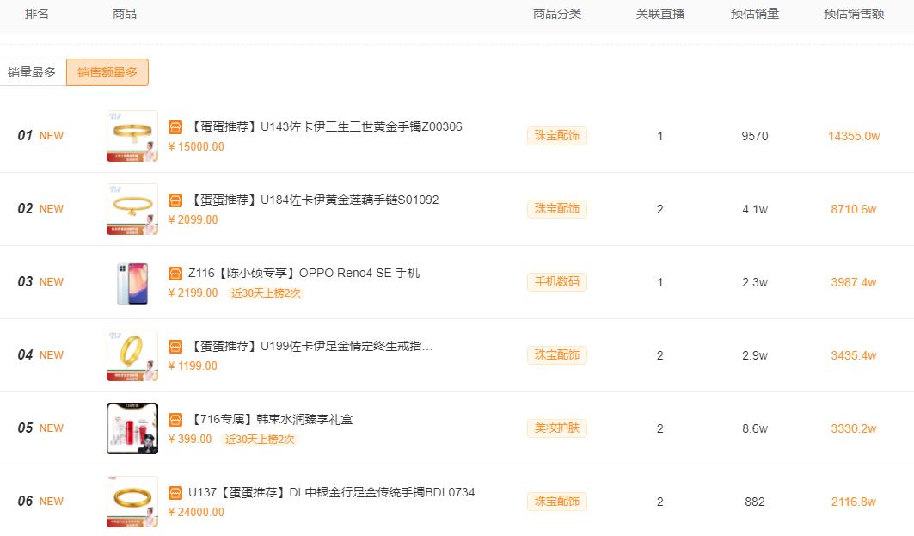Click the gold bracelet thumbnail on rank 01
The width and height of the screenshot is (914, 536).
[131, 136]
